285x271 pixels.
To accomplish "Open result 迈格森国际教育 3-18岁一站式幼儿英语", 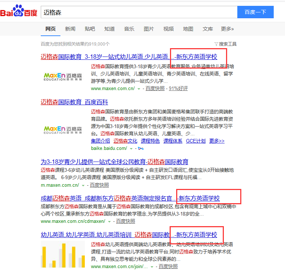I will (129, 57).
